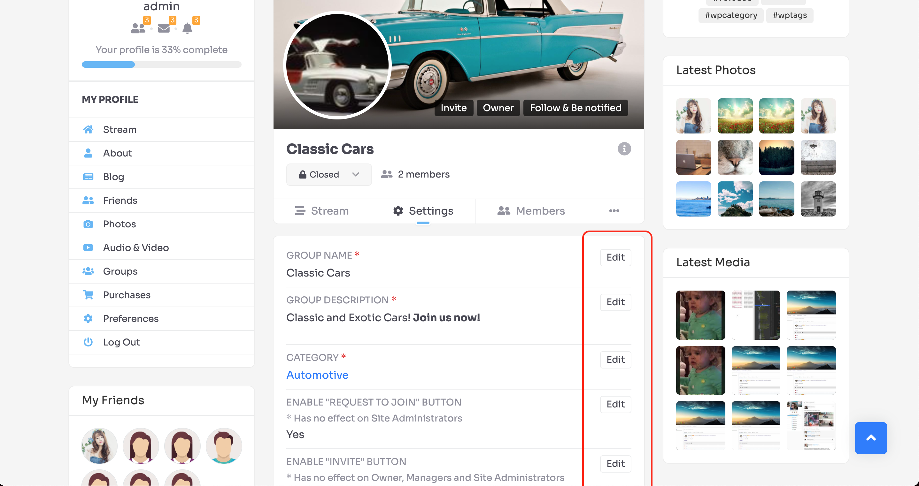Open the three-dots more menu
The image size is (919, 486).
[614, 211]
